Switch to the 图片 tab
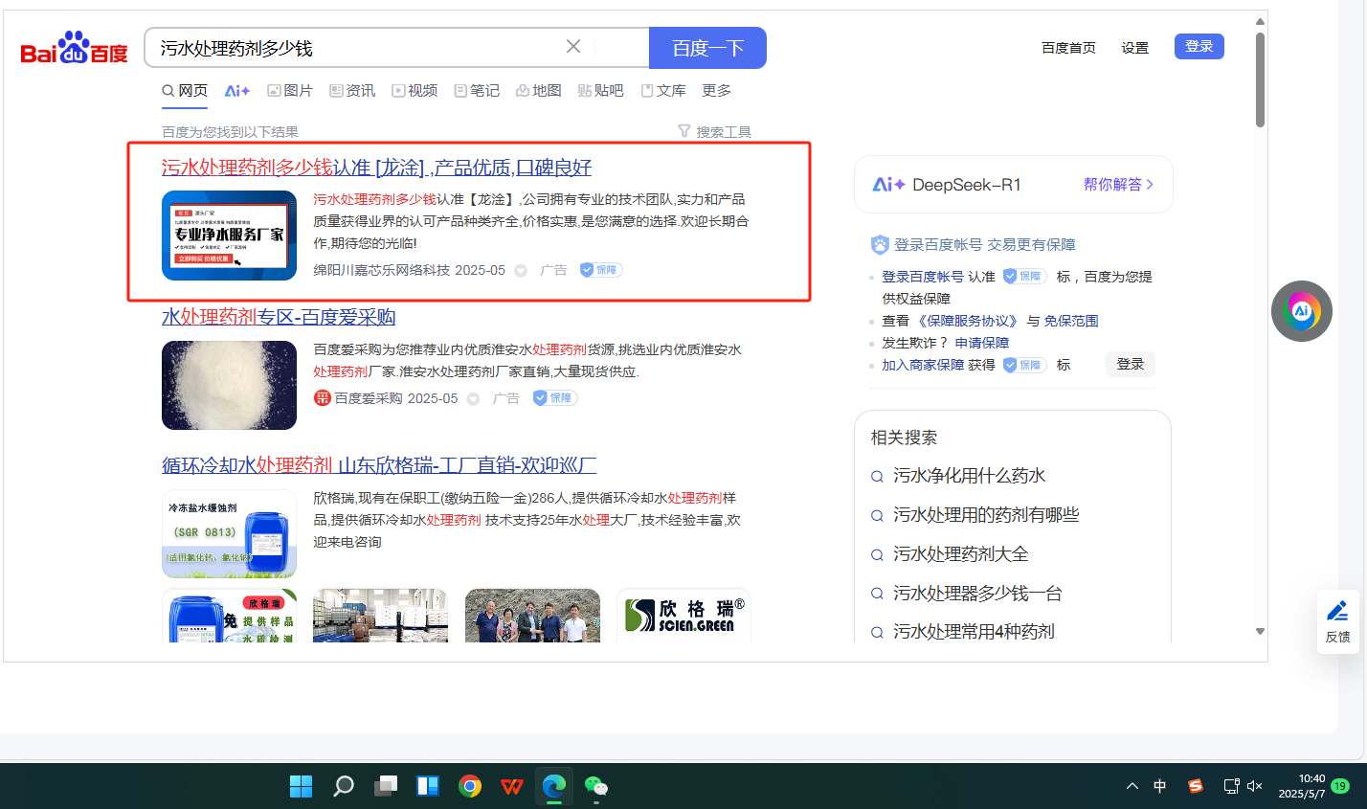This screenshot has height=809, width=1367. click(x=290, y=90)
